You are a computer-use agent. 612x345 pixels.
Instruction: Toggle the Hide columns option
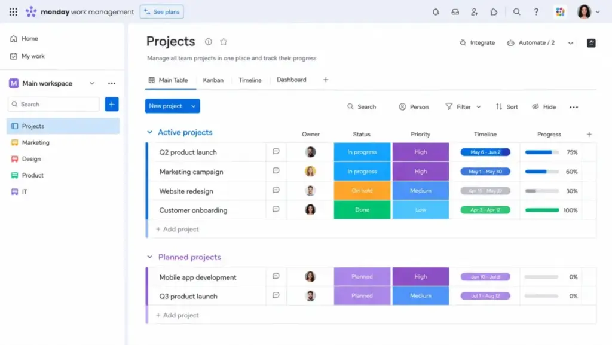[544, 107]
